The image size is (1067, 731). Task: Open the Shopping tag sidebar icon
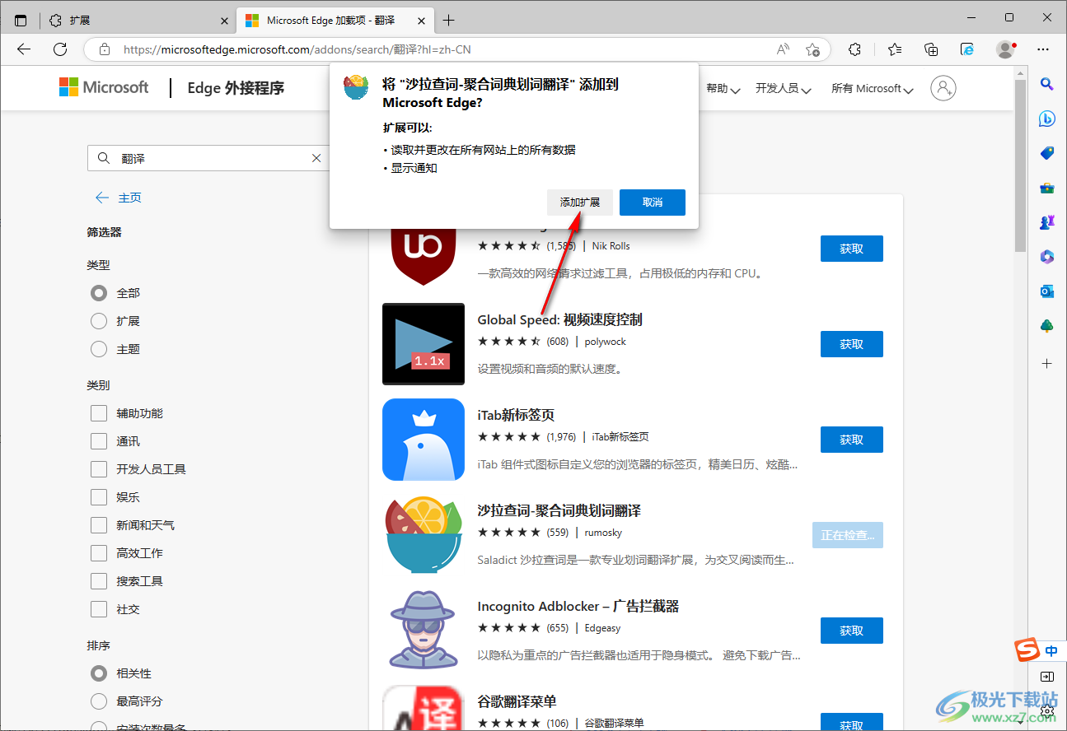coord(1047,153)
